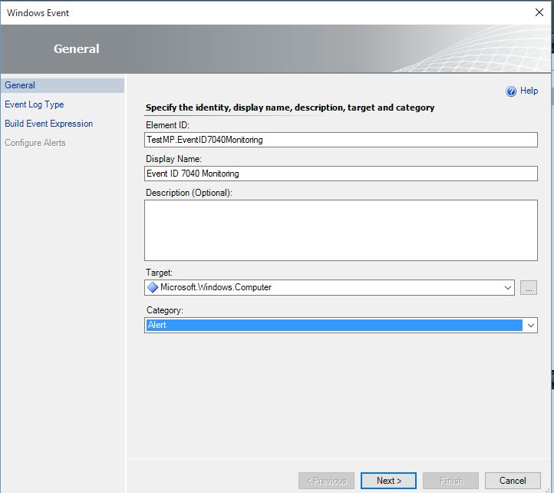Click the Description (Optional) label
Viewport: 554px width, 493px height.
coord(189,193)
